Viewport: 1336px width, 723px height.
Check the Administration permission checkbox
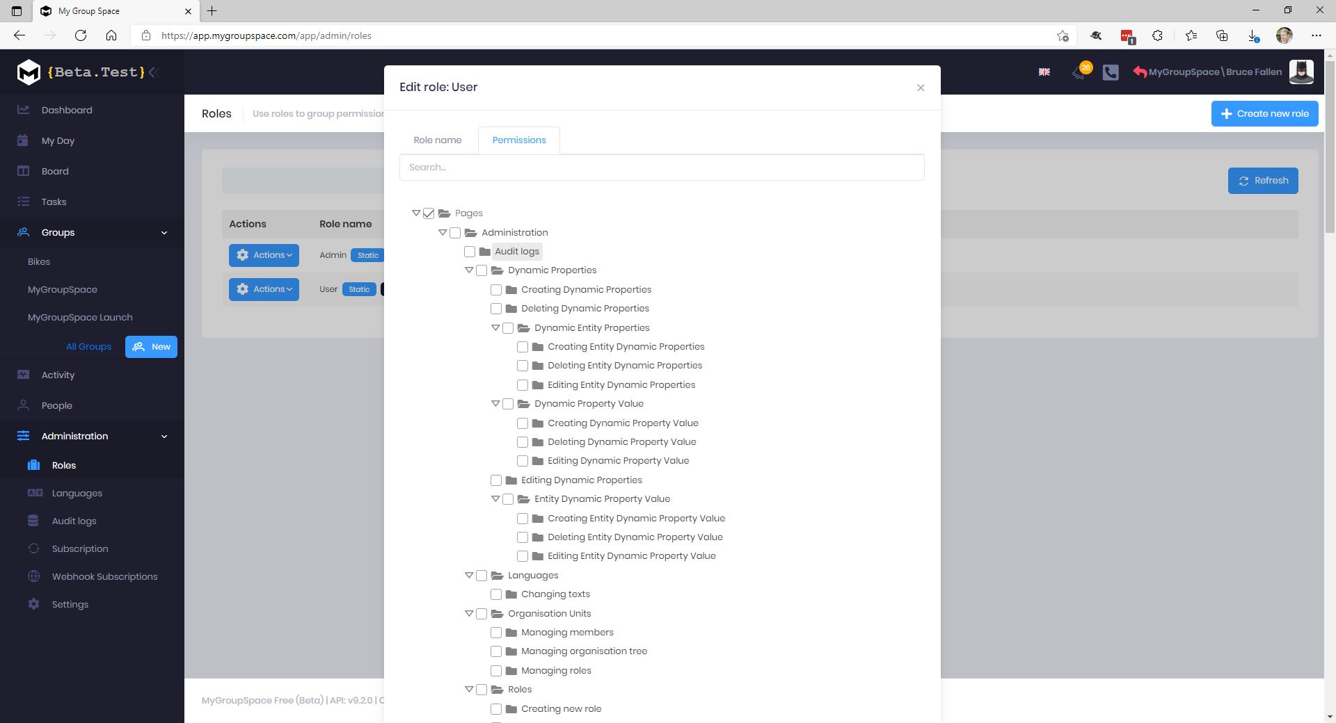coord(455,233)
